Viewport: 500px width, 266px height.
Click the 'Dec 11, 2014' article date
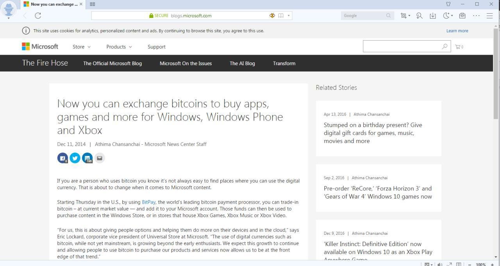click(71, 144)
